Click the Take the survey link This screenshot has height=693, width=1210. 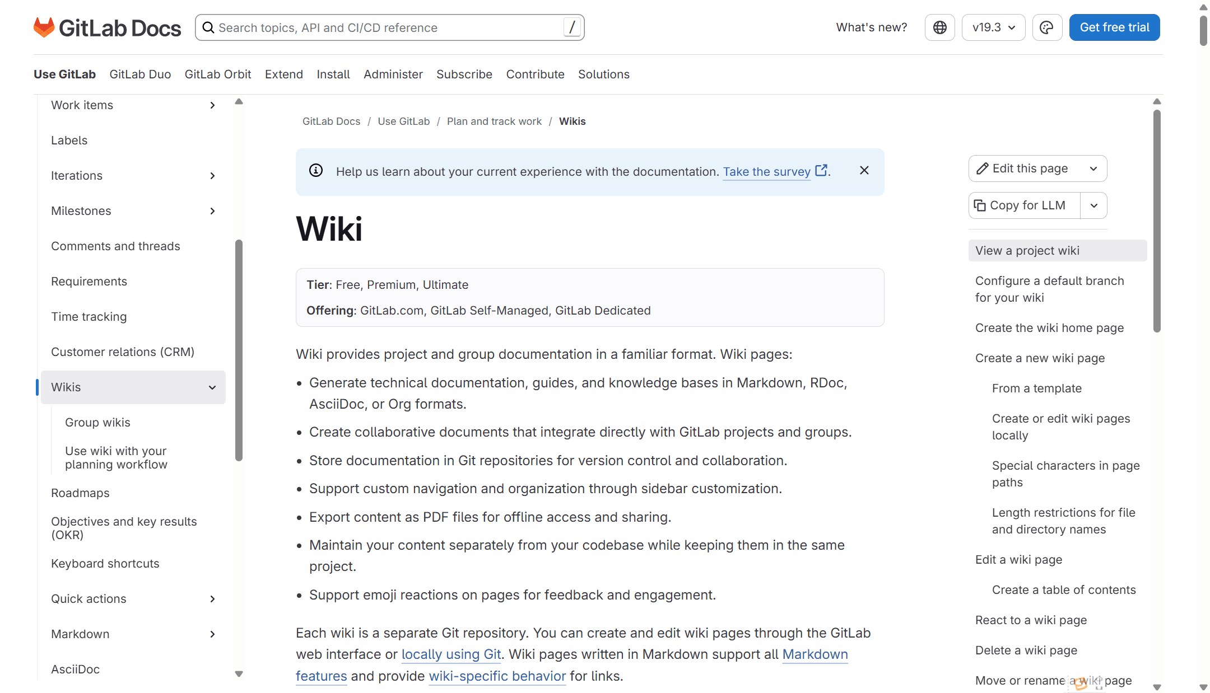coord(775,172)
